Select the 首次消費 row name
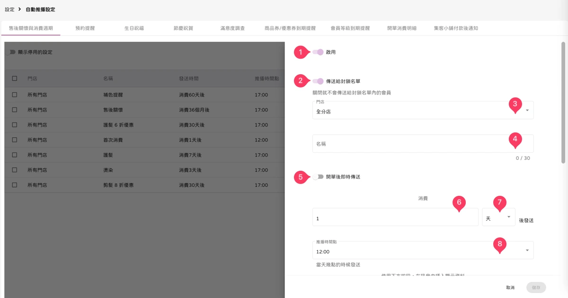This screenshot has height=298, width=568. [113, 140]
